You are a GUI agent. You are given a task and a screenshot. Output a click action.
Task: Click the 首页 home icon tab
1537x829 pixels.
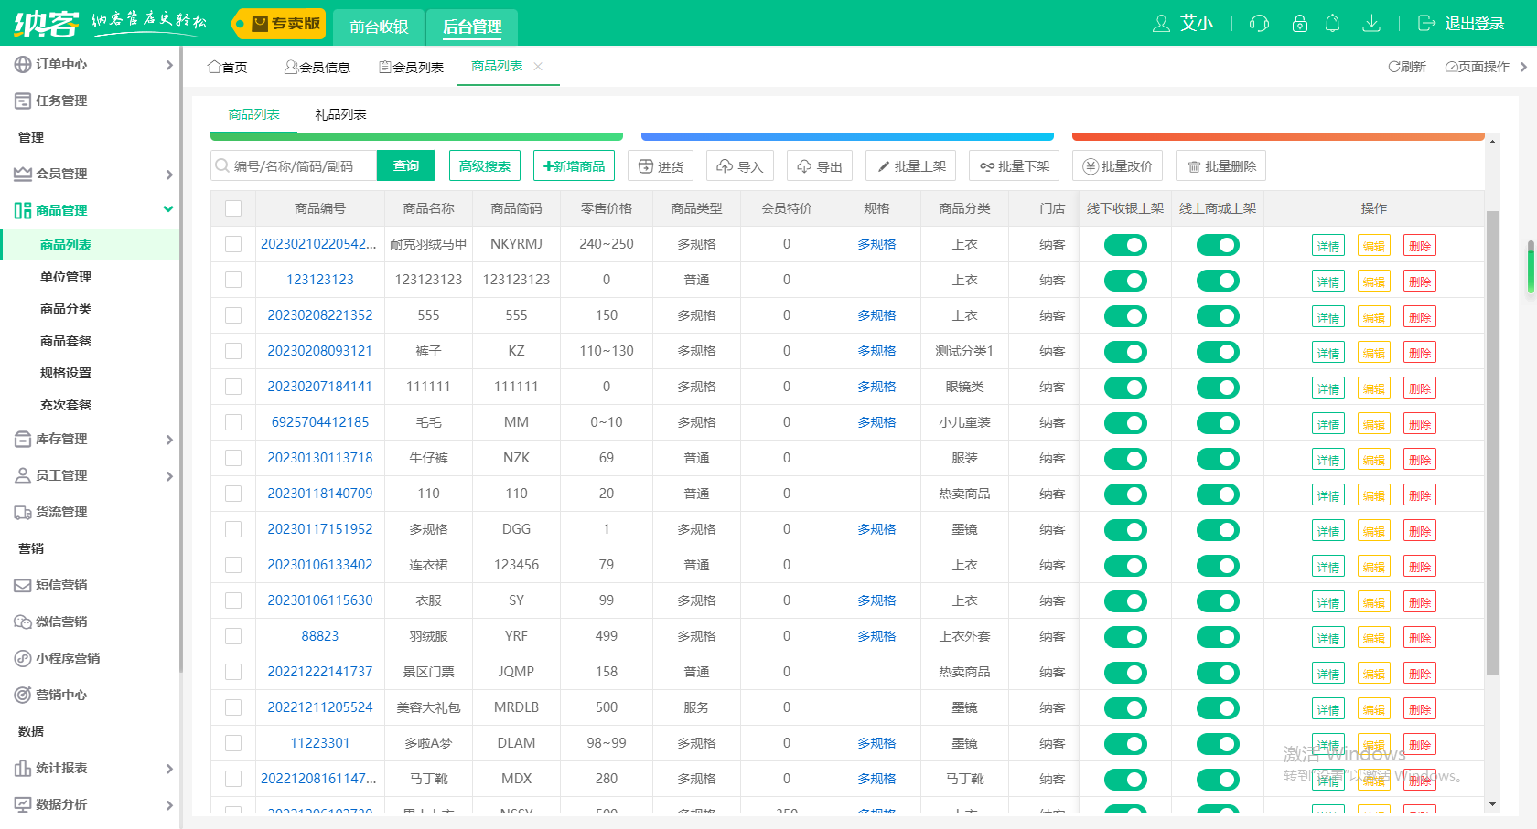click(214, 67)
